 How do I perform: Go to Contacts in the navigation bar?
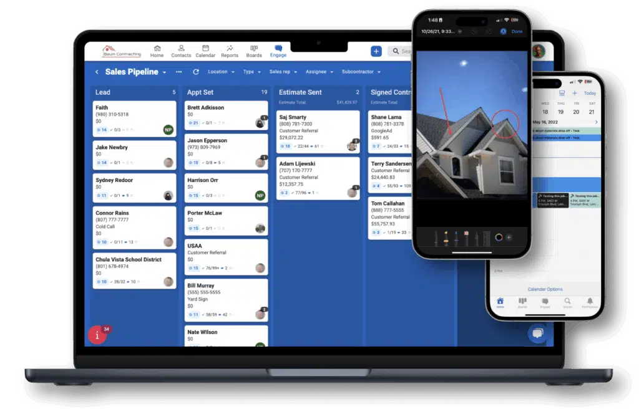tap(181, 51)
